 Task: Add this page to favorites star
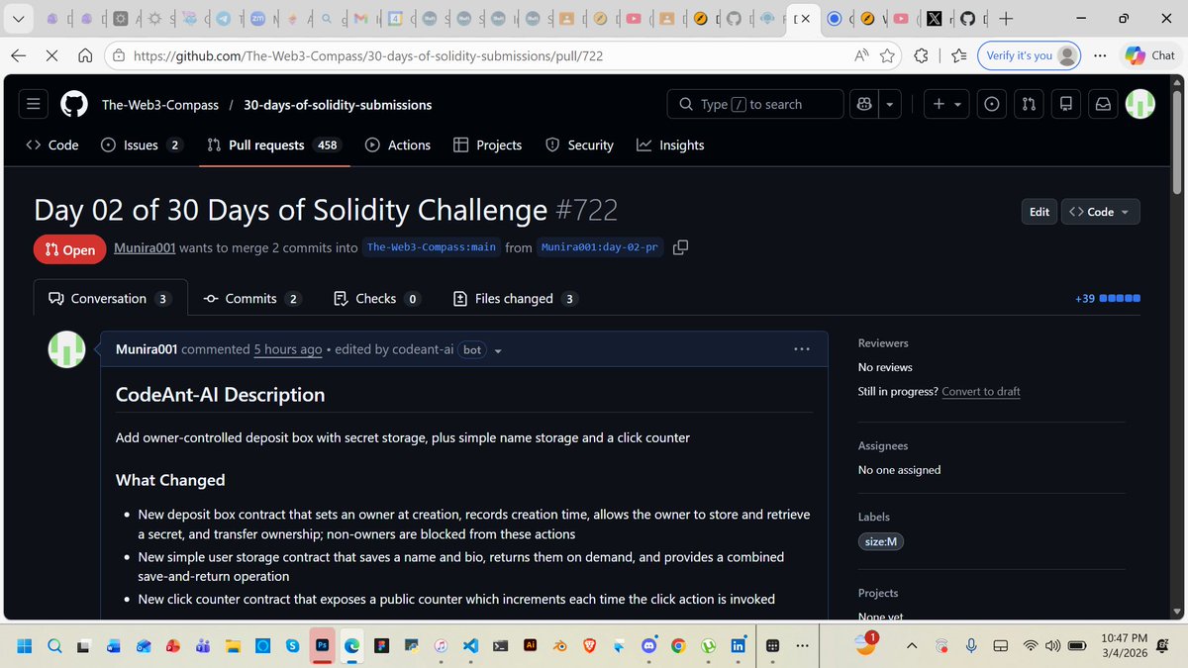(x=887, y=56)
